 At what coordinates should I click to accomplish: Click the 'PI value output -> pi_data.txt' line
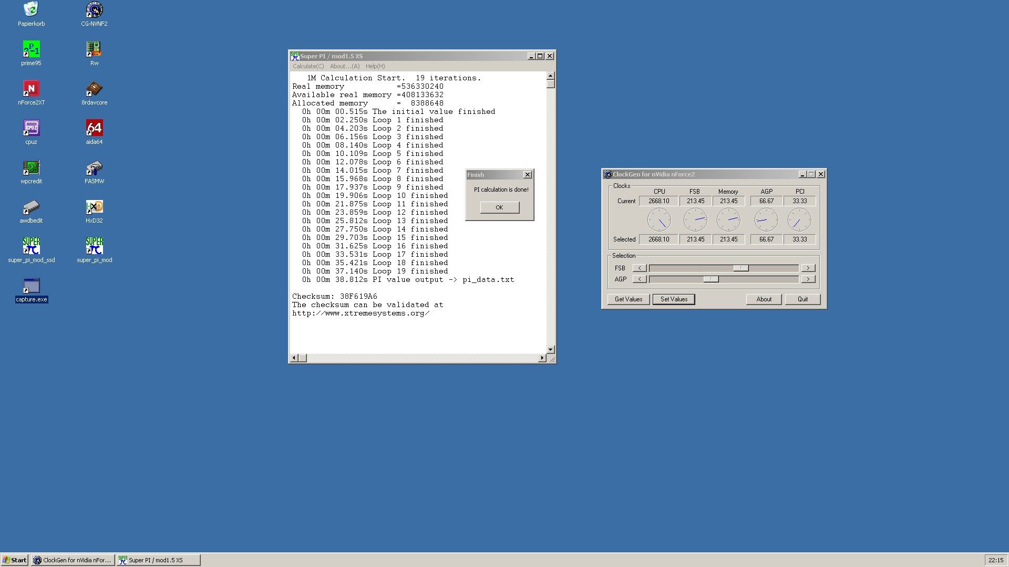408,280
